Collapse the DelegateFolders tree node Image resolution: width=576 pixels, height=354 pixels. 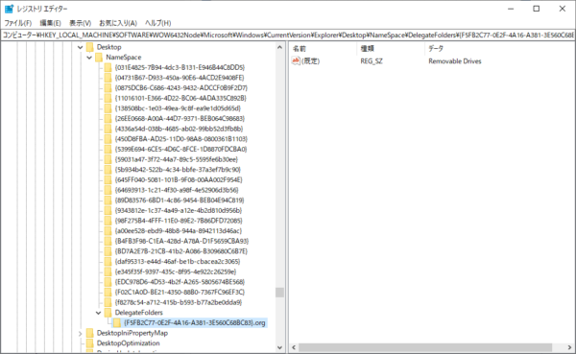pos(99,313)
